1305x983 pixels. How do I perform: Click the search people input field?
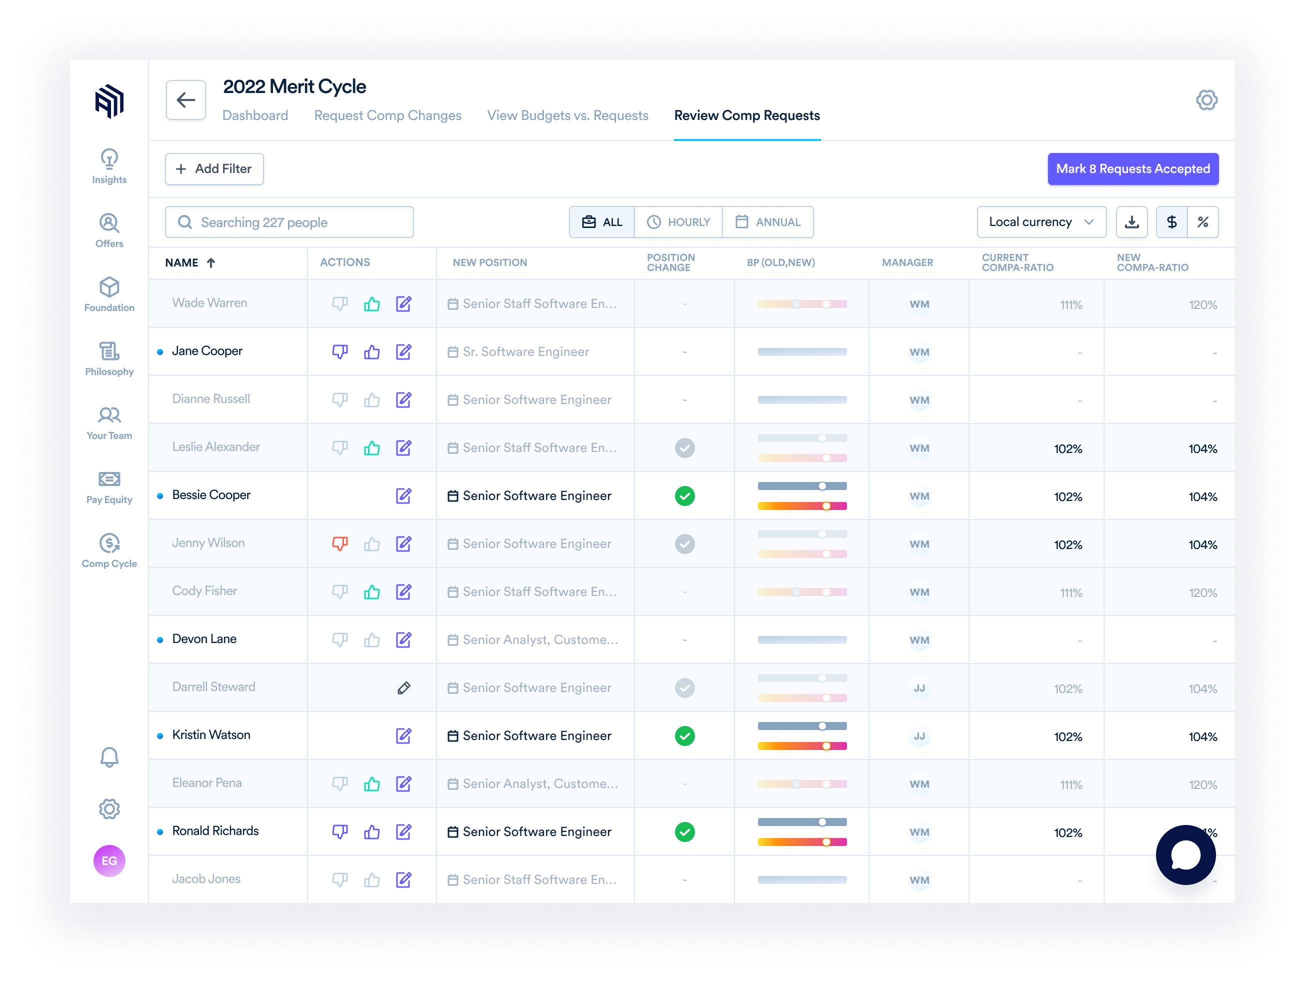pos(288,222)
